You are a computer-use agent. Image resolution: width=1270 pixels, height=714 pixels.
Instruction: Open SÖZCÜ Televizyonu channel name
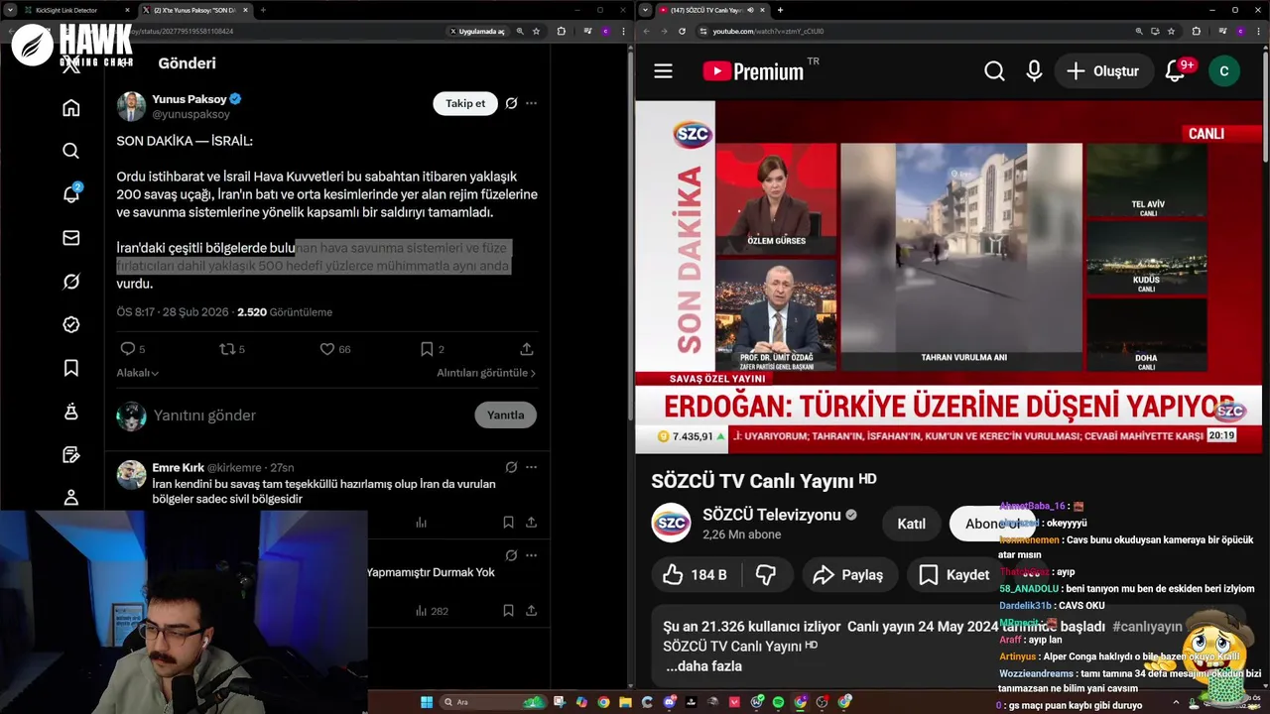point(772,515)
